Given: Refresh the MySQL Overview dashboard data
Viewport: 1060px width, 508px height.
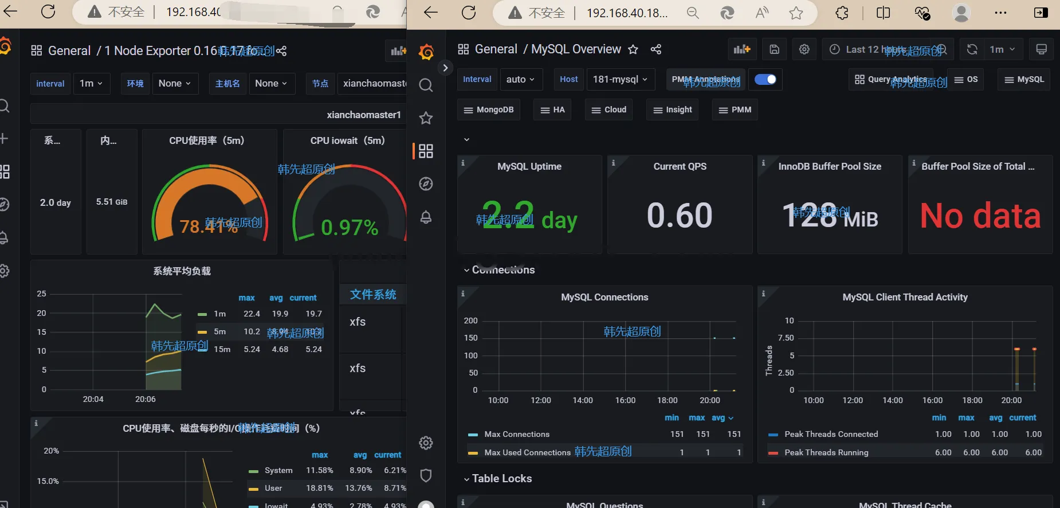Looking at the screenshot, I should 972,49.
